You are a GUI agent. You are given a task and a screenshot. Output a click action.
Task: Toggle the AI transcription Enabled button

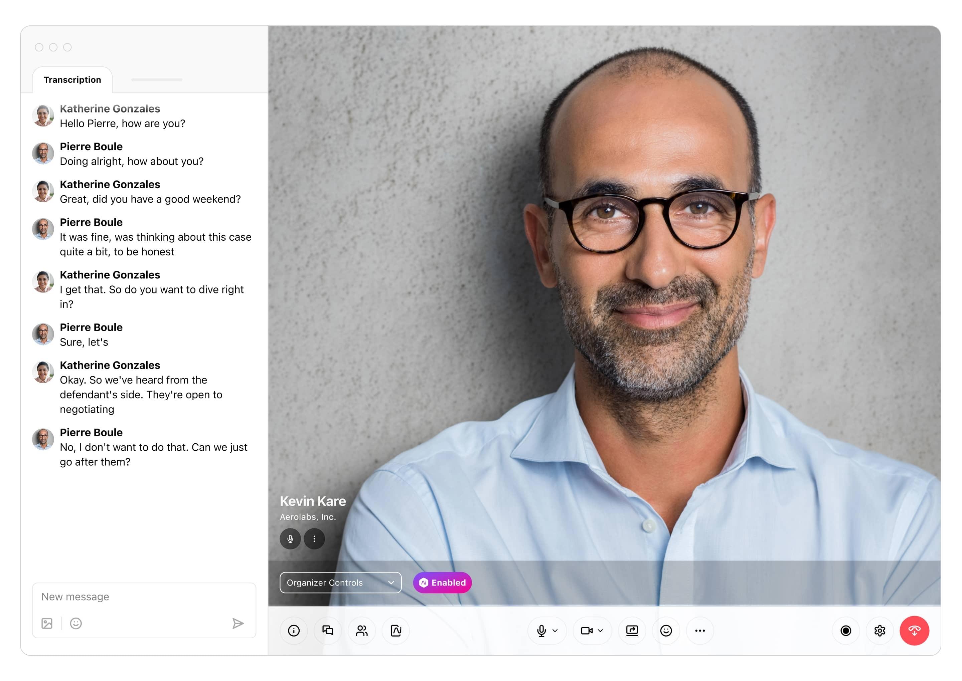(x=442, y=583)
